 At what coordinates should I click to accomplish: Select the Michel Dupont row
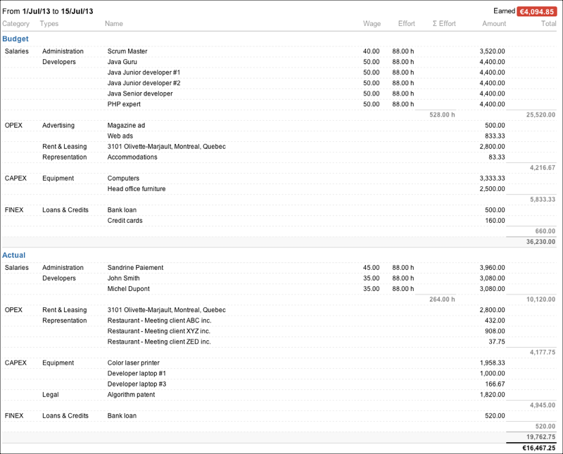(x=128, y=289)
